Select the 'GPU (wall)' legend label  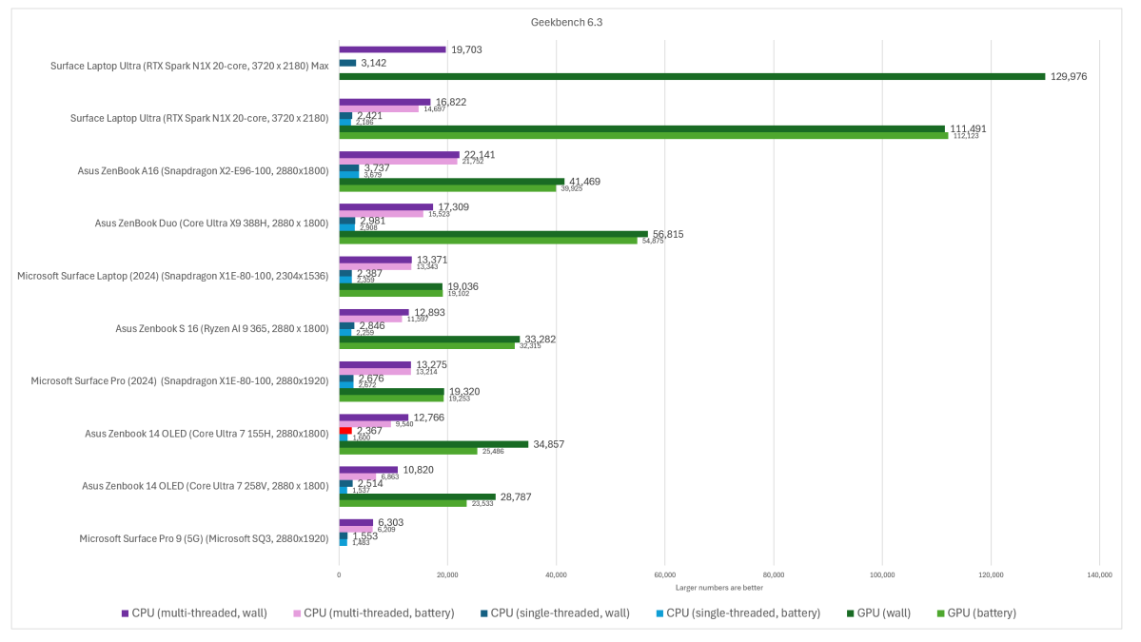click(x=884, y=613)
